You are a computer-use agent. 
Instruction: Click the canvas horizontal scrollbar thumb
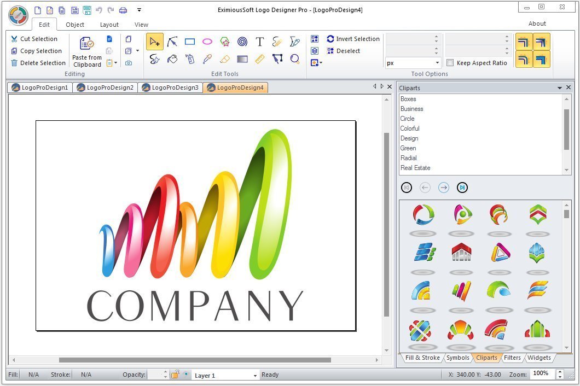(195, 360)
